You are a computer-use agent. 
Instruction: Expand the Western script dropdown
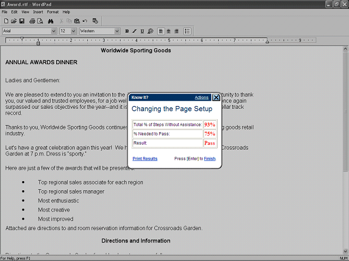[x=117, y=31]
